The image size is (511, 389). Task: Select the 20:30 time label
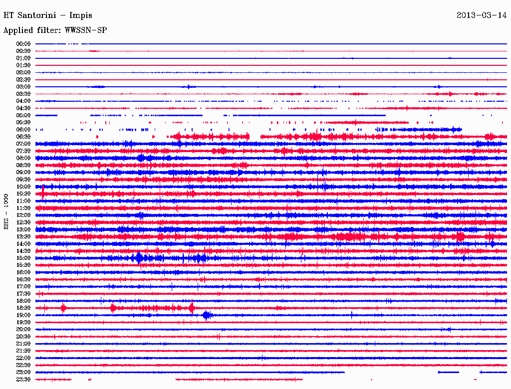pos(23,337)
